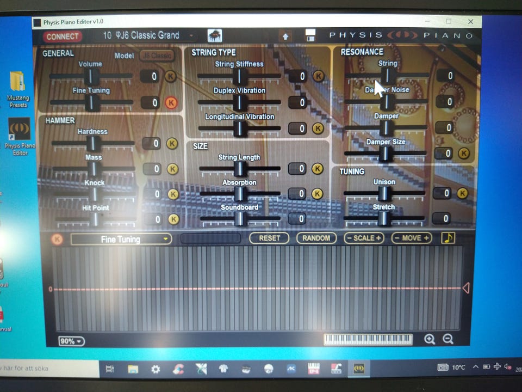The image size is (522, 392).
Task: Click the Task View icon on taskbar
Action: (x=109, y=369)
